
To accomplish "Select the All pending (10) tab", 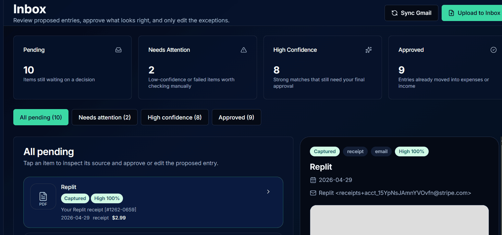I will click(x=41, y=117).
